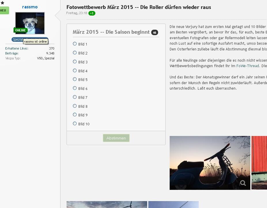Follow the FoWe-Thread link
267x208 pixels.
coord(248,66)
